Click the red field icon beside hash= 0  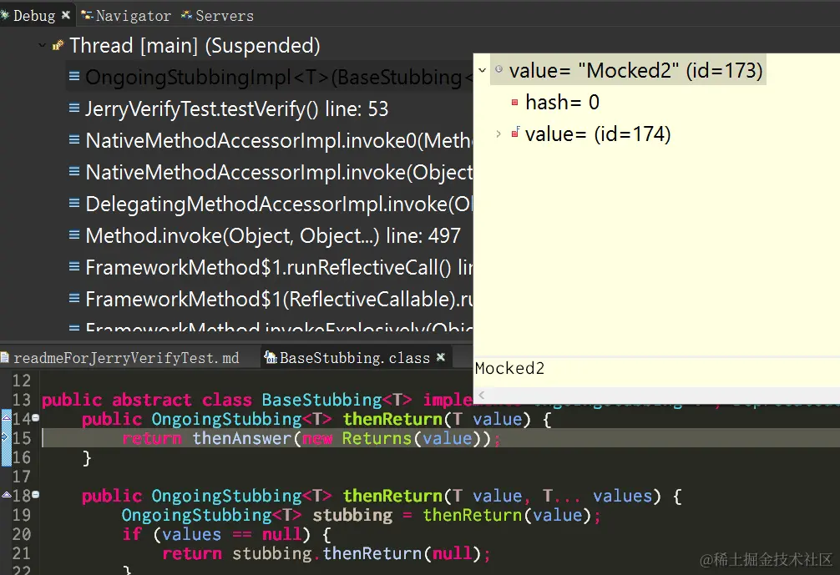515,103
